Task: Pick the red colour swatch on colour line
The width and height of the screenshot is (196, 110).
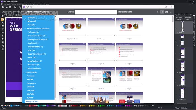Action: pyautogui.click(x=30, y=106)
